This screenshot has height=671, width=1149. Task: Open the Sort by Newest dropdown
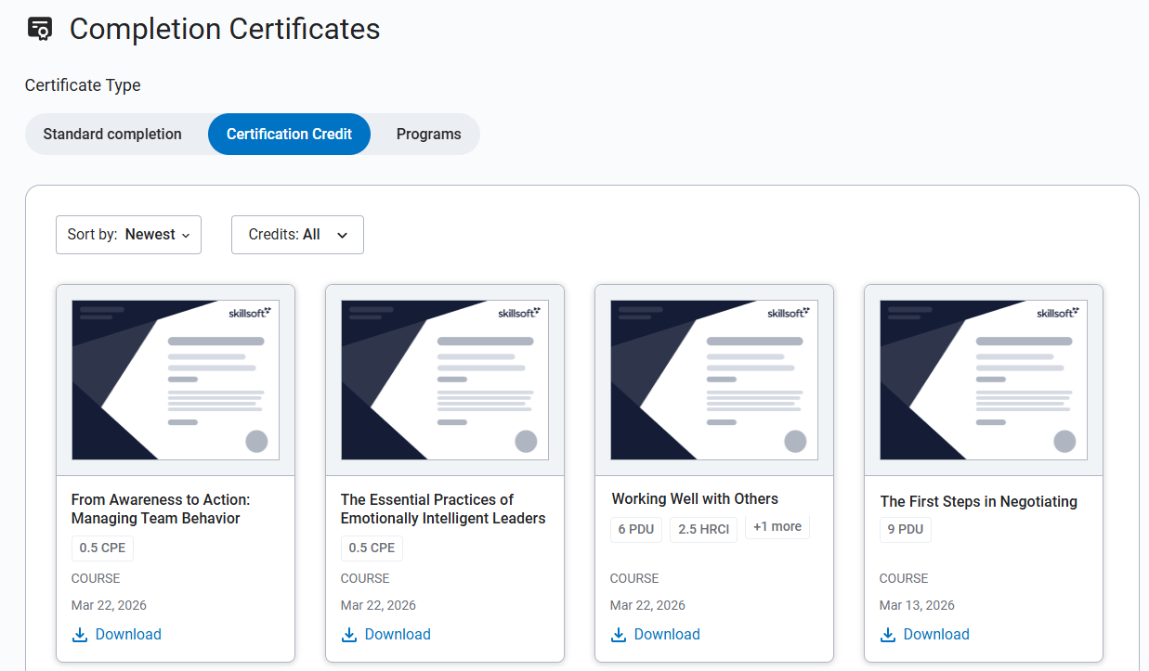(128, 235)
